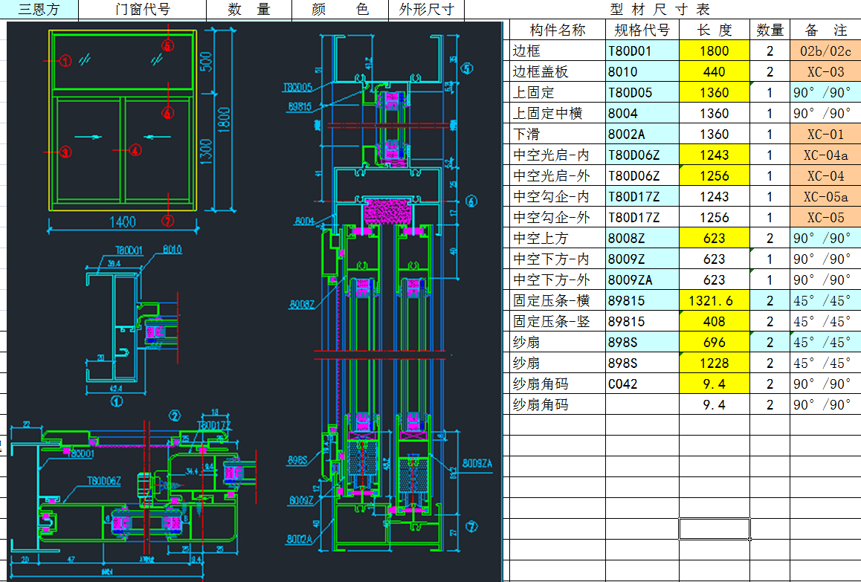
Task: Click the "规格代号" column header
Action: [x=642, y=30]
